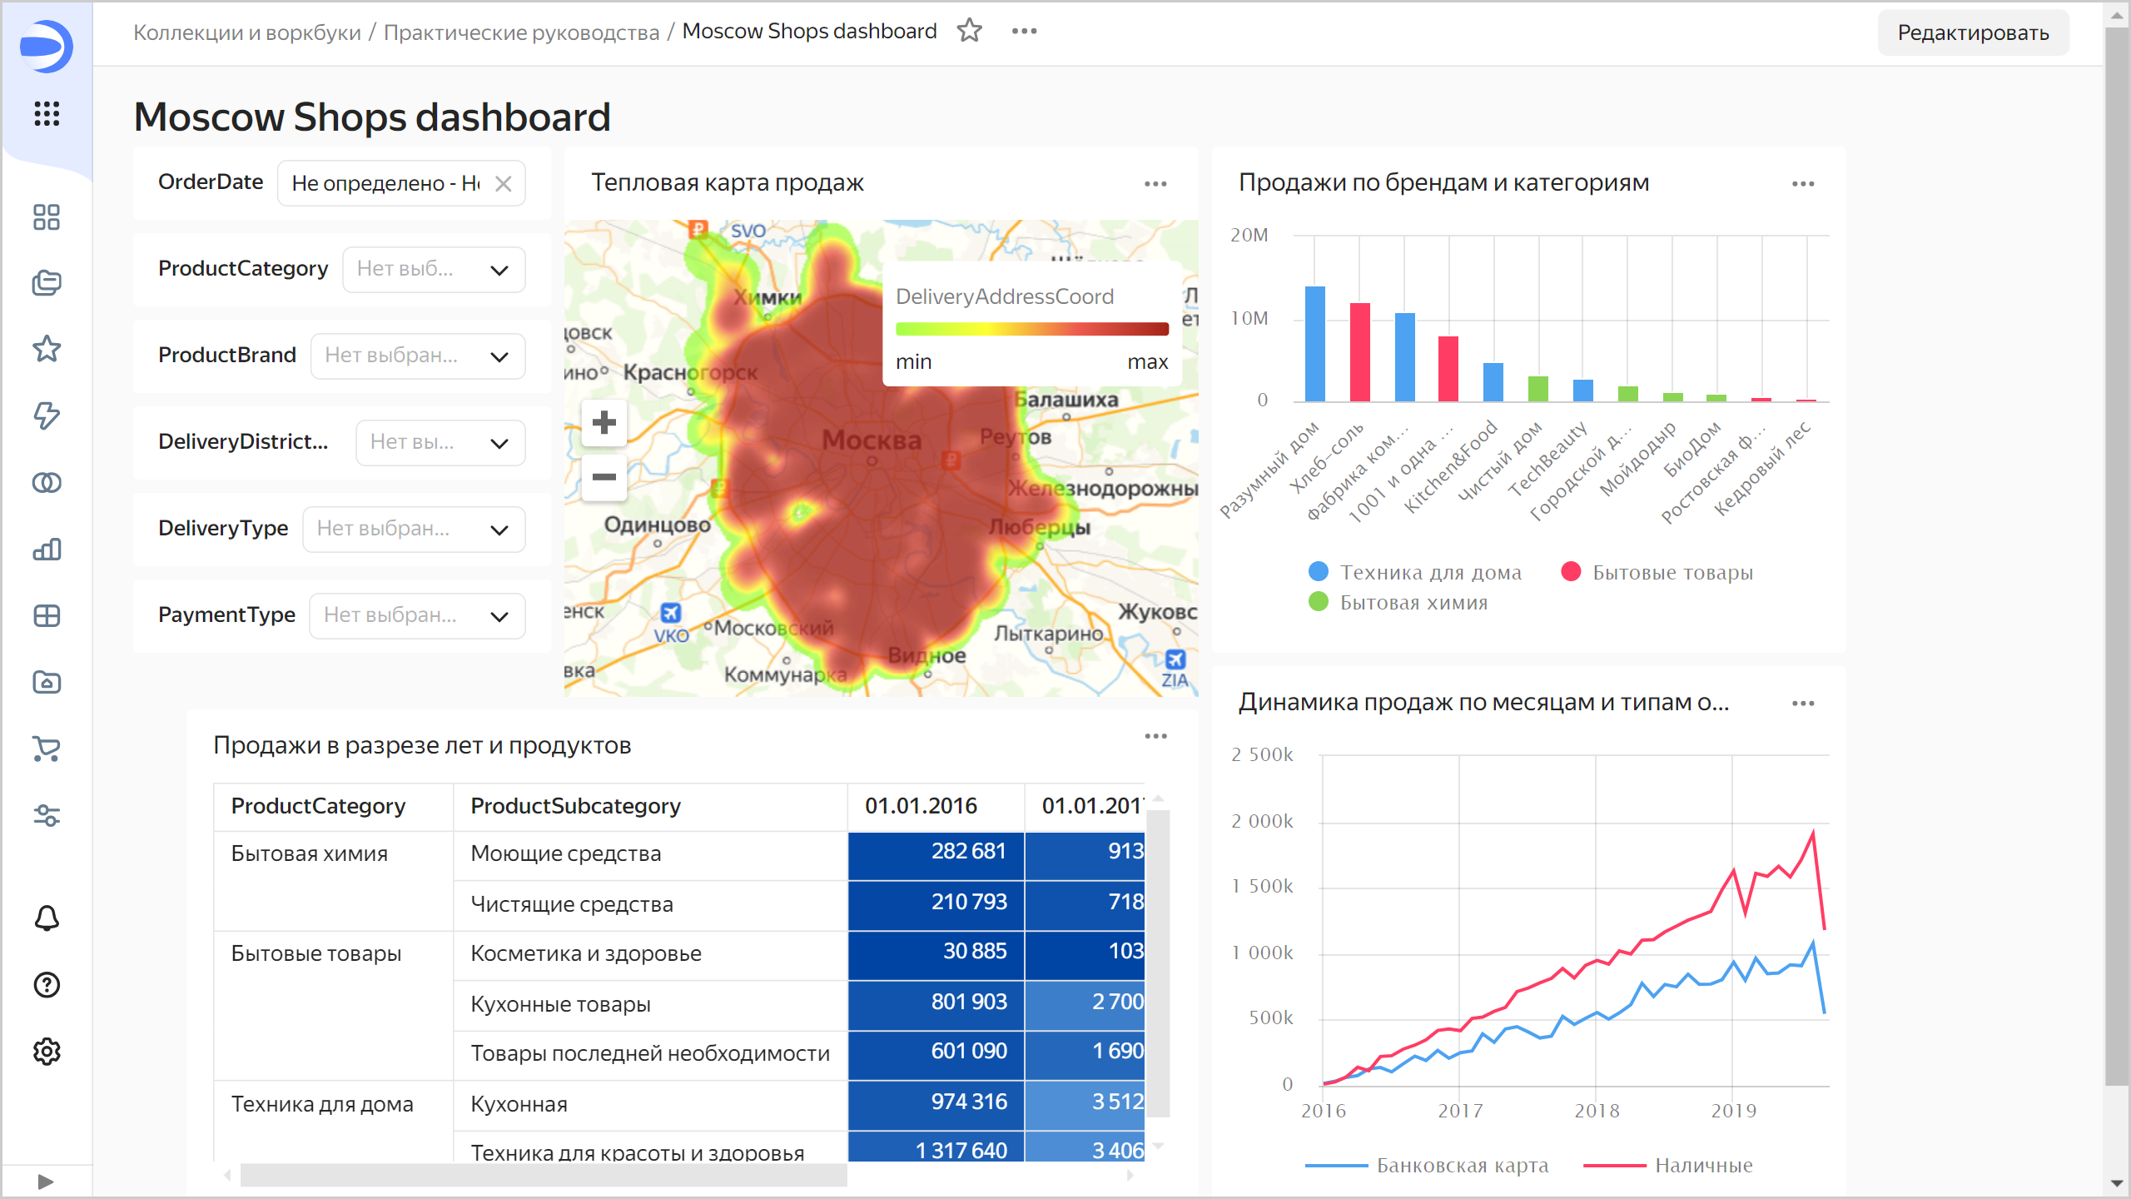Click the table's horizontal scrollbar
This screenshot has height=1199, width=2131.
click(x=543, y=1176)
